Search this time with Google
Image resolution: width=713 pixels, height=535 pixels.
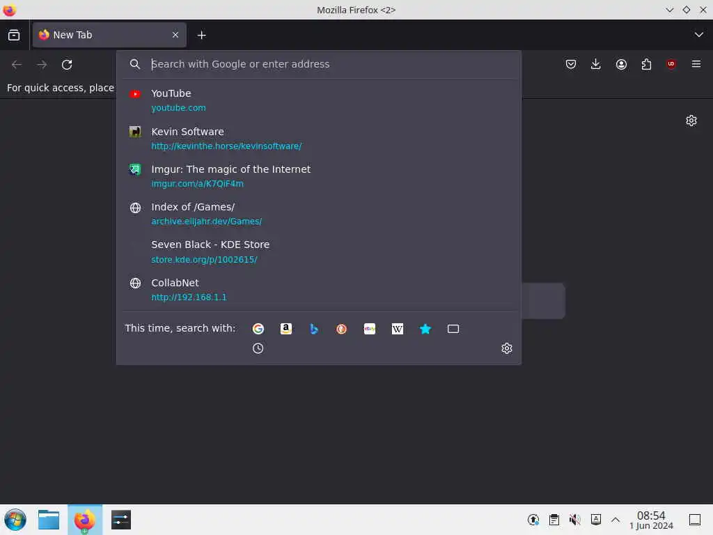pyautogui.click(x=258, y=329)
